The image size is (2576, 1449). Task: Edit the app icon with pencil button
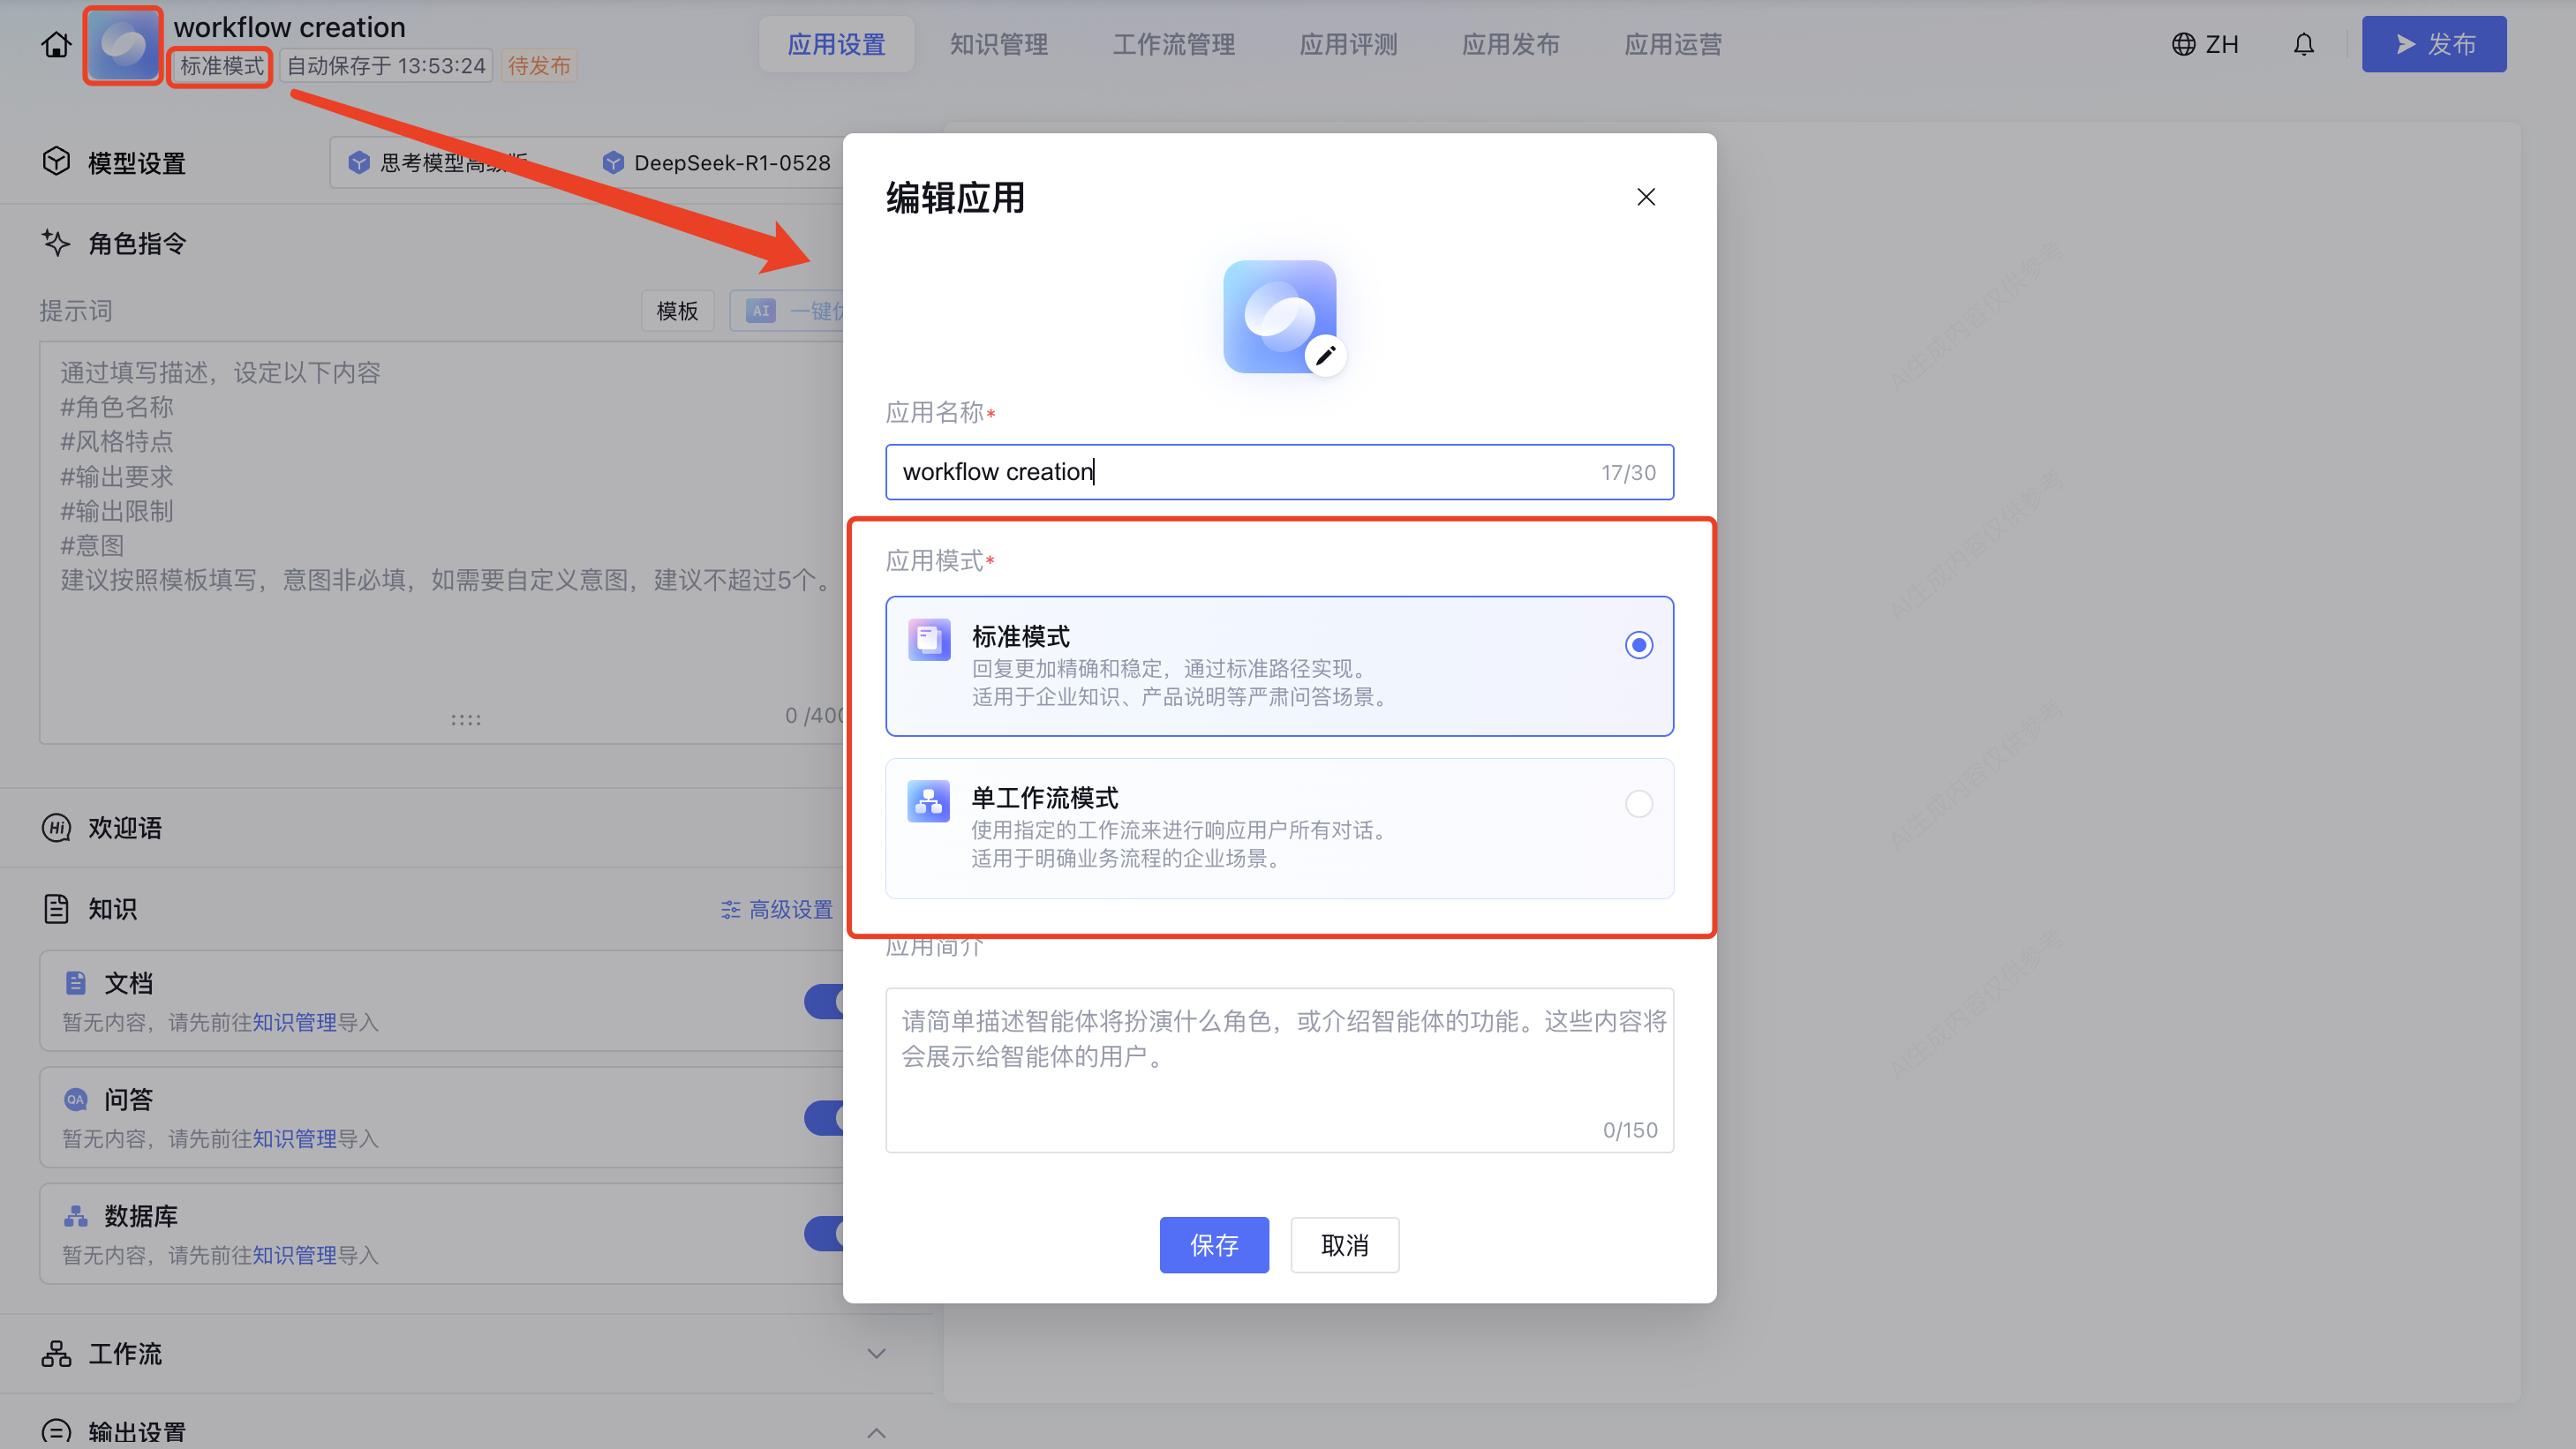[x=1325, y=356]
